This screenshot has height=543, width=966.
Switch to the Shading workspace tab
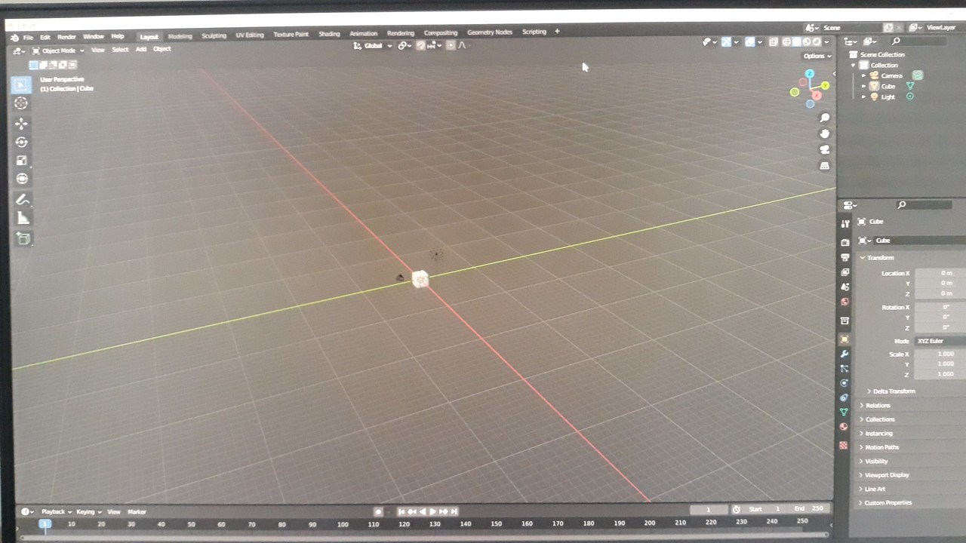coord(329,34)
